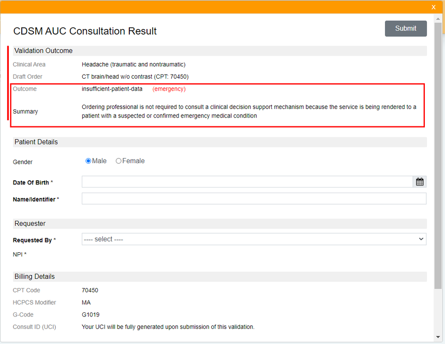This screenshot has width=445, height=344.
Task: Focus the Date Of Birth field
Action: click(247, 182)
